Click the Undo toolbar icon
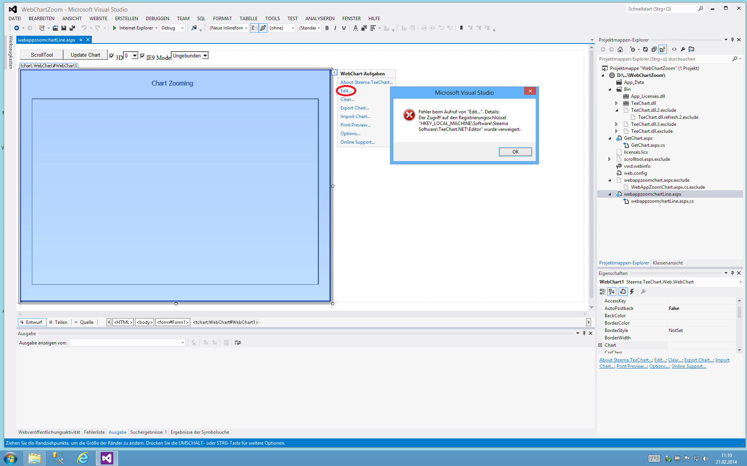This screenshot has height=466, width=747. [x=84, y=28]
